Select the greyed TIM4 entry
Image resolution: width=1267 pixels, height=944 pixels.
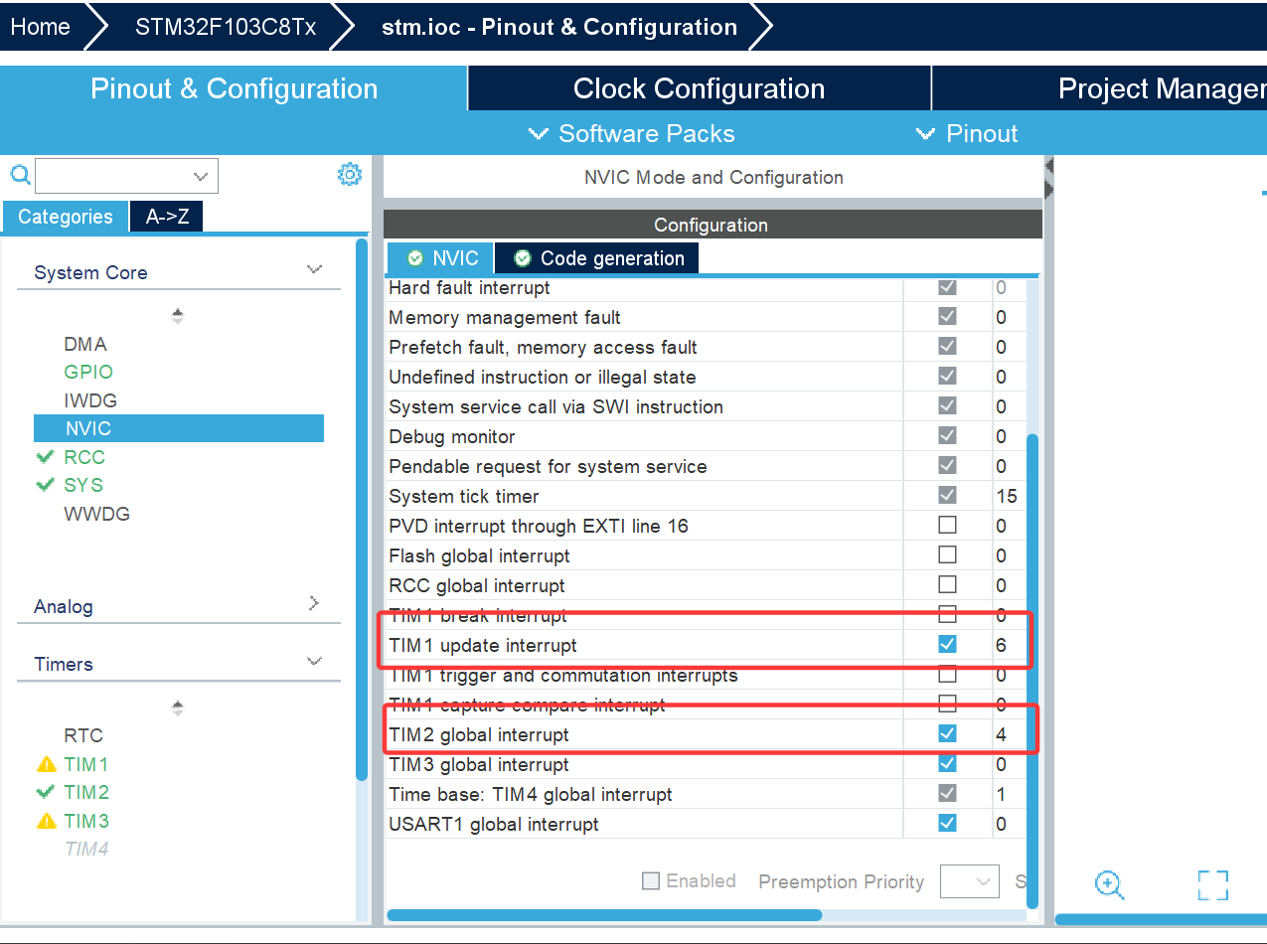tap(86, 849)
